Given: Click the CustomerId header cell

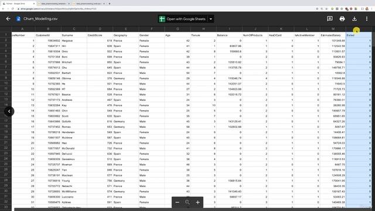Looking at the screenshot, I should pos(48,35).
